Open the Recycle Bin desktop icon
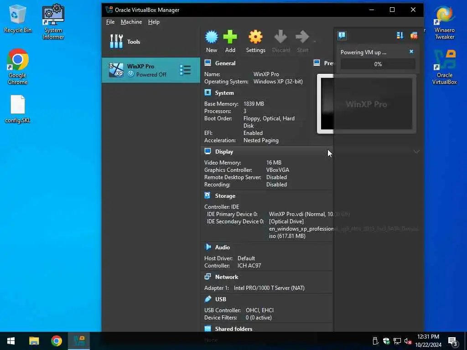467x350 pixels. click(18, 18)
